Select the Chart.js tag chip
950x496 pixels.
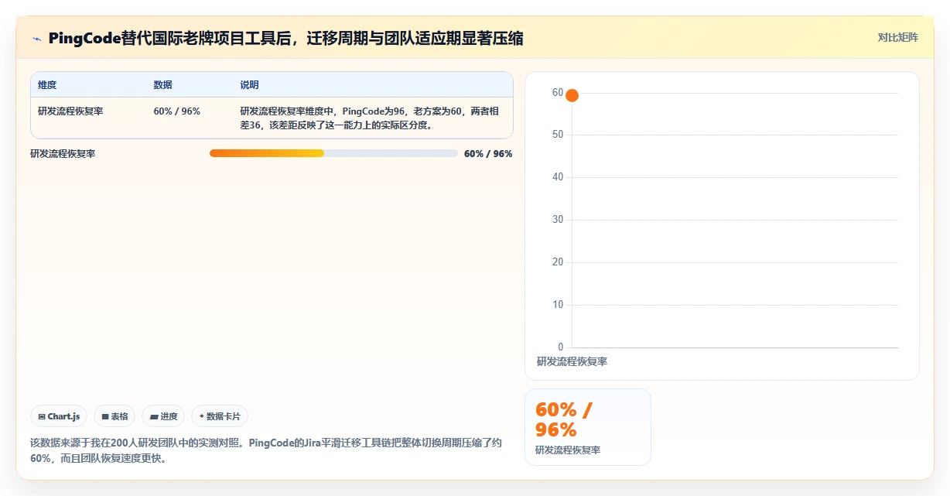click(x=59, y=416)
